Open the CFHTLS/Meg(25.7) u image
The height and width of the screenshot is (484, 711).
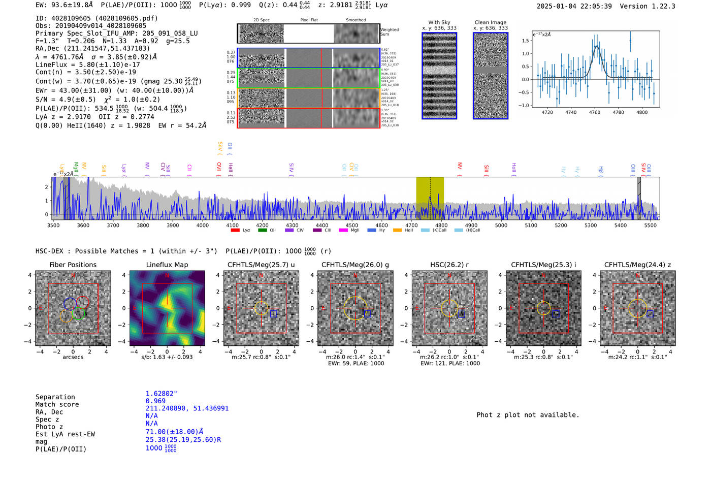tap(261, 308)
